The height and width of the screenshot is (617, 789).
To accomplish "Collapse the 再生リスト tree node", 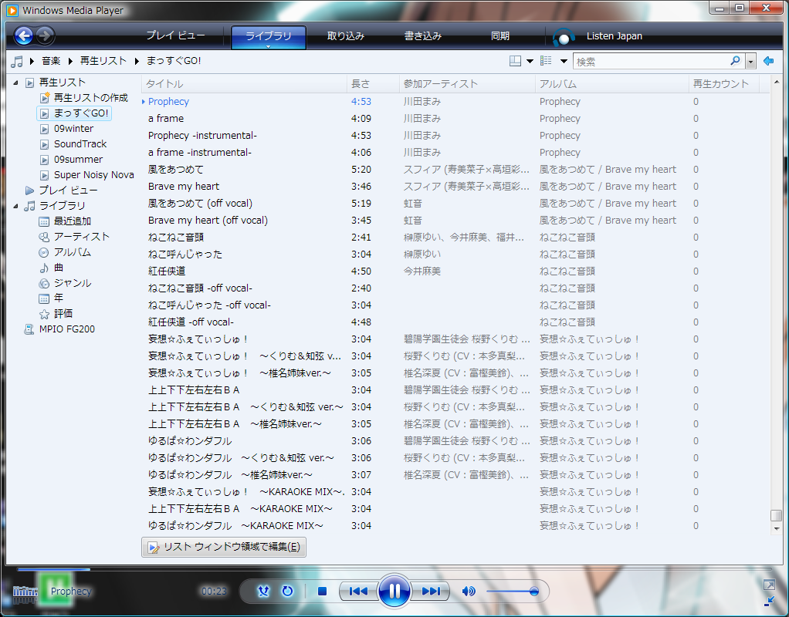I will pyautogui.click(x=15, y=83).
